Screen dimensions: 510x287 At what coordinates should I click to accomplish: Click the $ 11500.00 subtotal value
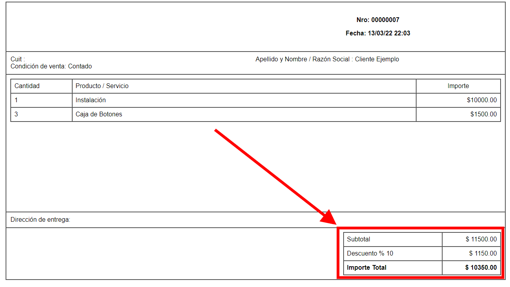[x=481, y=239]
